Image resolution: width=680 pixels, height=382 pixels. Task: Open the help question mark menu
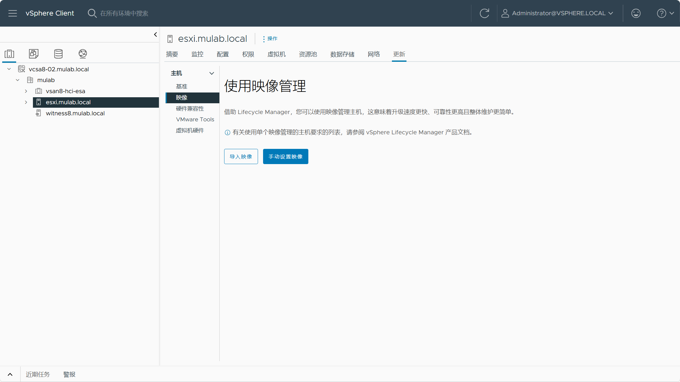coord(661,13)
